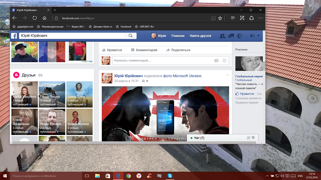
Task: Open Глобальный еврей ad title link
Action: 249,76
